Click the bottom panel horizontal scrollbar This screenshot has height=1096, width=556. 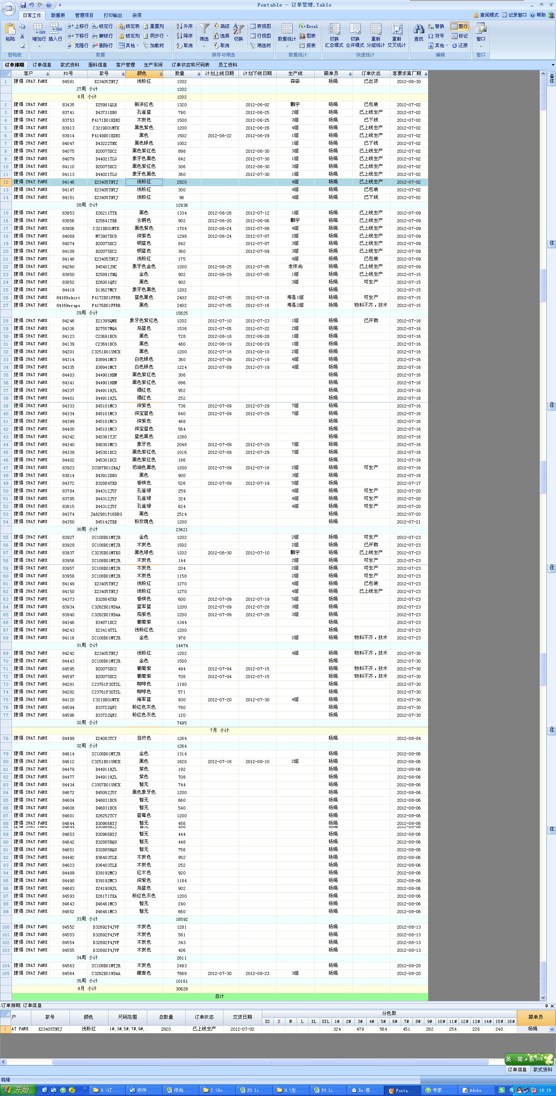pyautogui.click(x=270, y=1062)
